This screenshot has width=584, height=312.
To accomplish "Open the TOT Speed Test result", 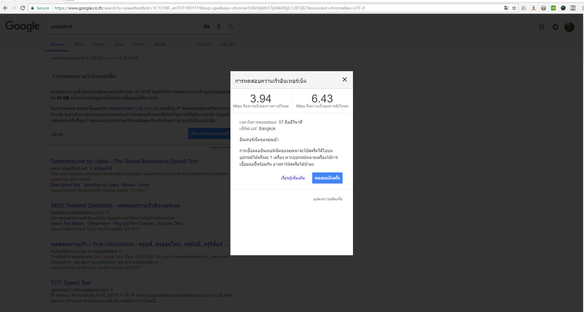I will click(x=71, y=283).
